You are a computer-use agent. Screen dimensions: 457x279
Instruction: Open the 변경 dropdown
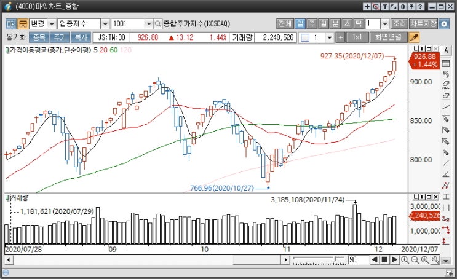click(x=51, y=24)
